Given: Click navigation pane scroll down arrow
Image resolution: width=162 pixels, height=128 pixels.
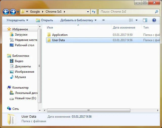Looking at the screenshot, I should click(x=40, y=111).
